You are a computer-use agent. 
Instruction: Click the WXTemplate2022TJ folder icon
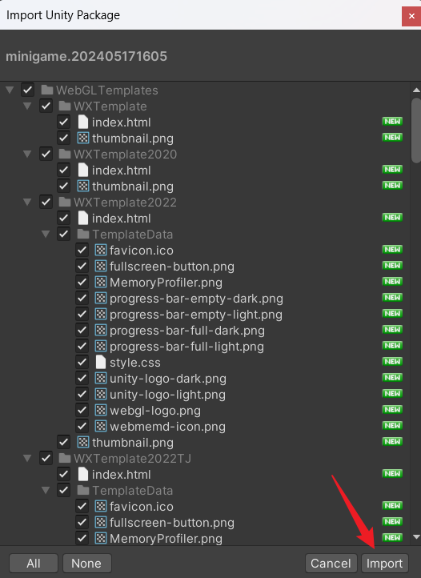pos(65,458)
